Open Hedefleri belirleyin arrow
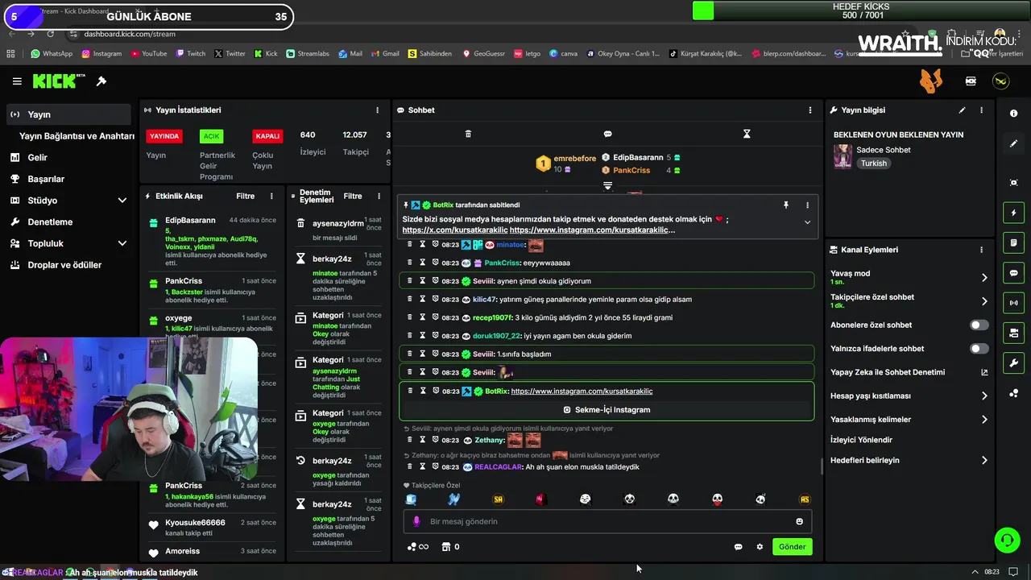This screenshot has width=1031, height=580. click(984, 461)
